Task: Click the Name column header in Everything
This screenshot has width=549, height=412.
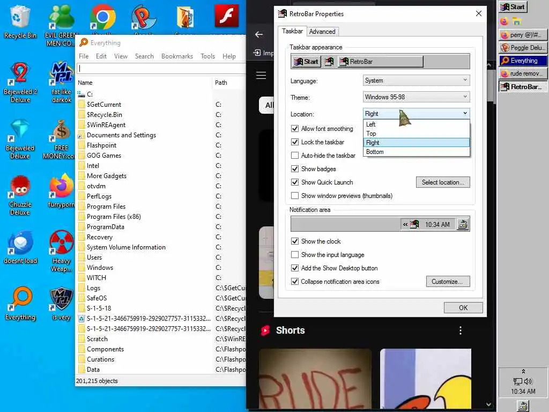Action: [x=144, y=83]
